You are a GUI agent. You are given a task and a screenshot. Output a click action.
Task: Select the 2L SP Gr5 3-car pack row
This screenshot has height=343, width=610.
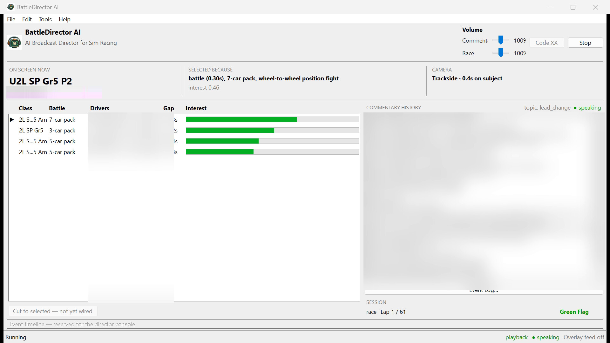click(x=184, y=131)
